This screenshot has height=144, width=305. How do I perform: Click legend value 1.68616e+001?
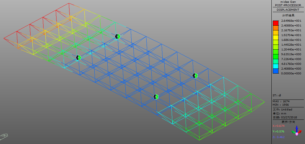pos(291,40)
